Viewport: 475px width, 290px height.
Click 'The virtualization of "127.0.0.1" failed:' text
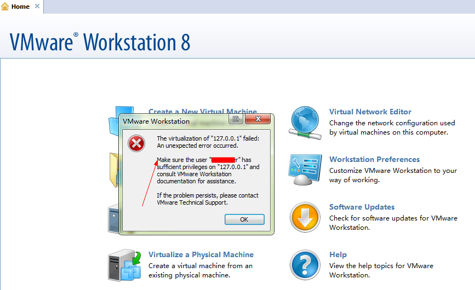[208, 138]
